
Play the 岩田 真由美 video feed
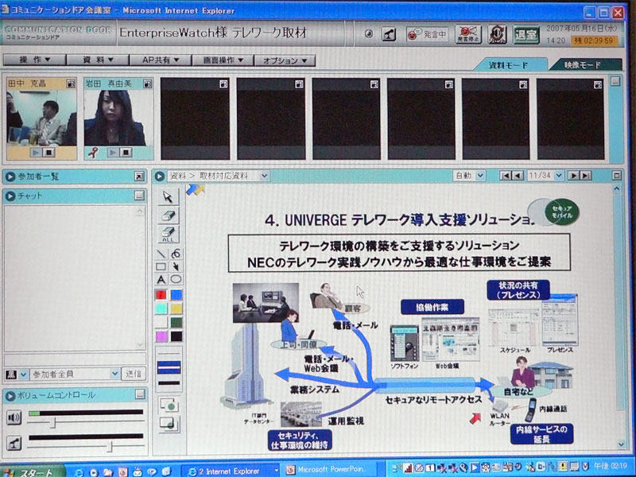[113, 153]
